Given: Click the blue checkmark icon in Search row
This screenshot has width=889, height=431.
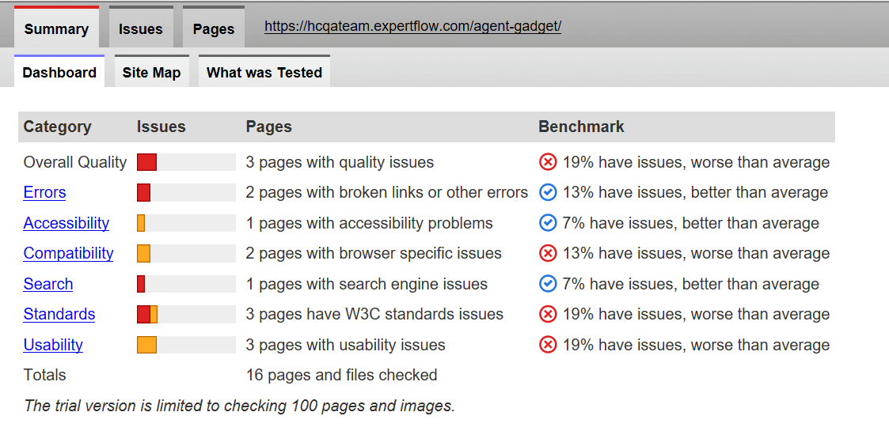Looking at the screenshot, I should [548, 284].
